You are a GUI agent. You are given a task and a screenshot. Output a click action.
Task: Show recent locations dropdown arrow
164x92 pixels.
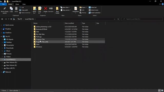tap(8, 19)
